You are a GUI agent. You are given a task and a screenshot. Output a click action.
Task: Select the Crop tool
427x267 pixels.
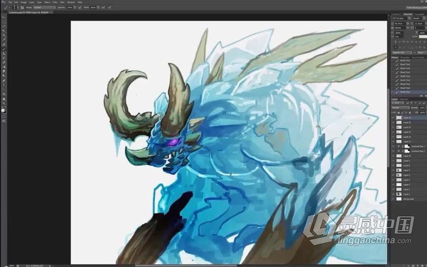(4, 35)
